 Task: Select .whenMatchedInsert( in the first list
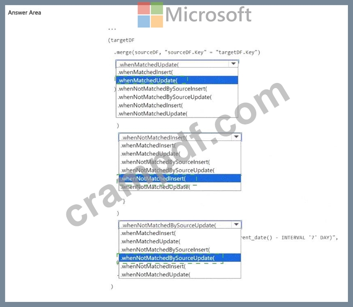click(x=177, y=72)
